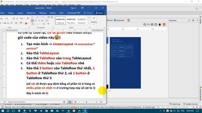202x113 pixels.
Task: Open Change Case dropdown
Action: 22,19
